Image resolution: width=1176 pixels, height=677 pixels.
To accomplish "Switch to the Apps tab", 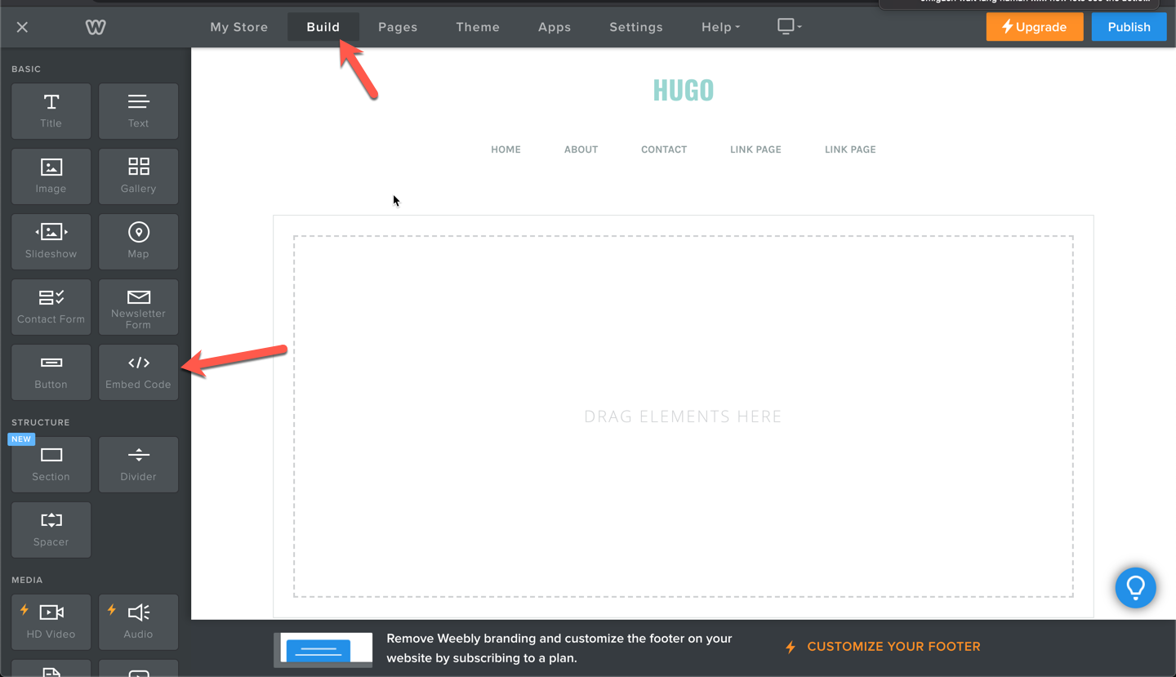I will click(x=555, y=27).
